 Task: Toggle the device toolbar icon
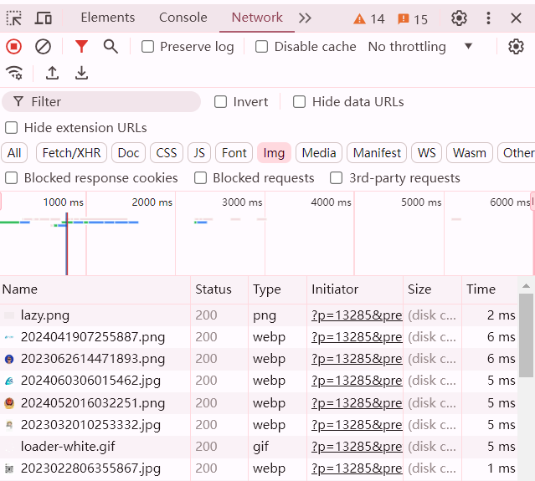coord(44,18)
